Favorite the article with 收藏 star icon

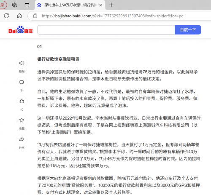22,120
